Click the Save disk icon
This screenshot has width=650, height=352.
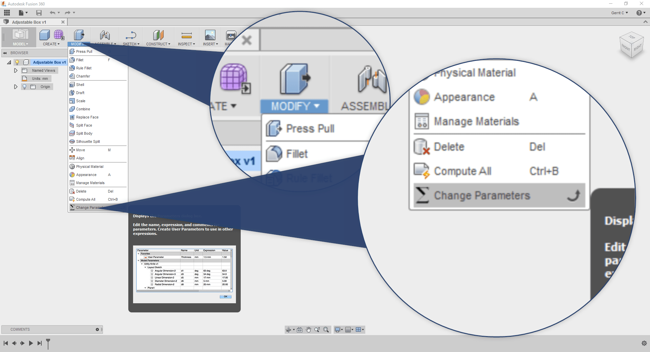tap(39, 13)
